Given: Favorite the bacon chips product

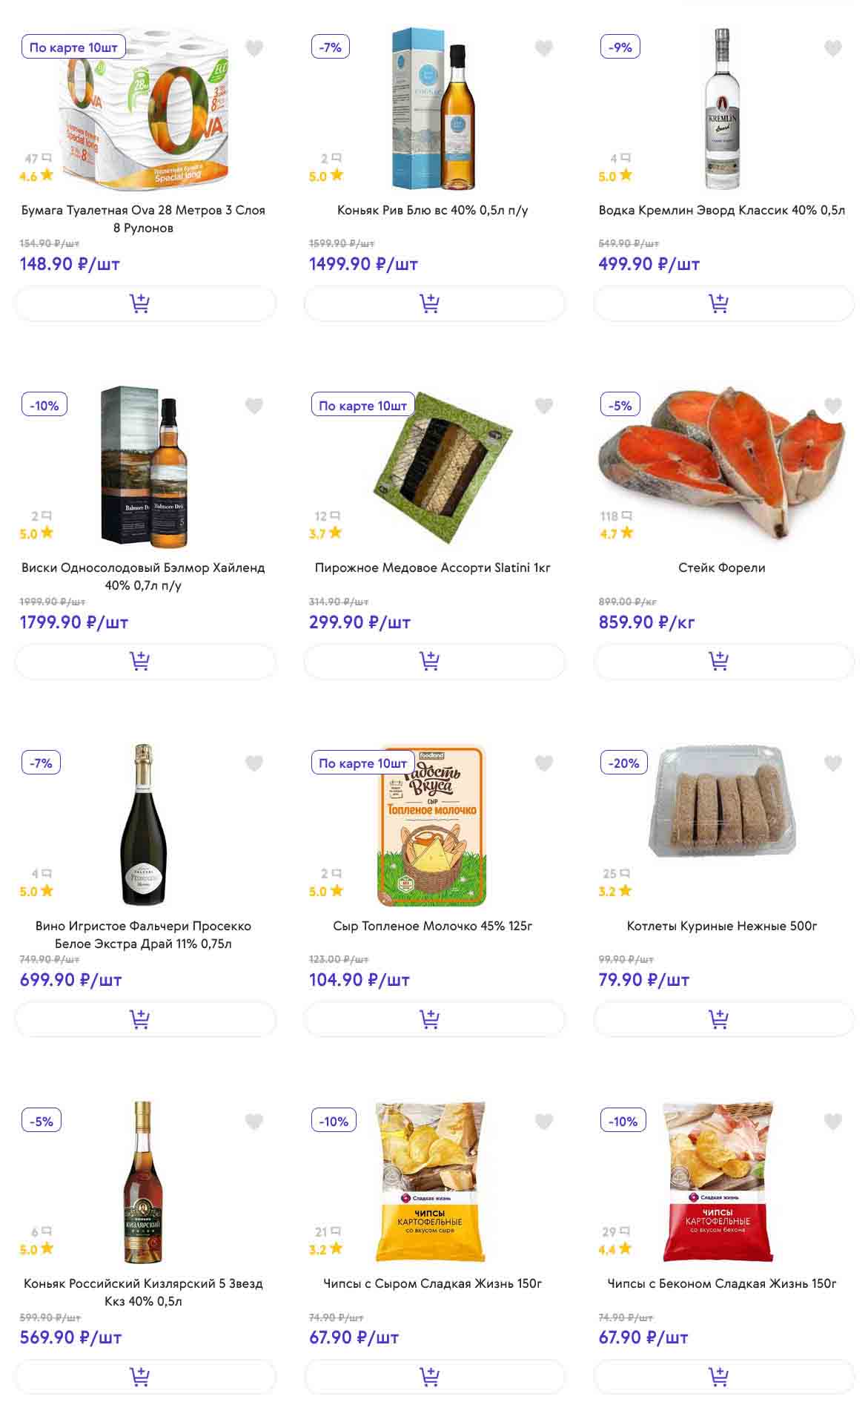Looking at the screenshot, I should [833, 1122].
